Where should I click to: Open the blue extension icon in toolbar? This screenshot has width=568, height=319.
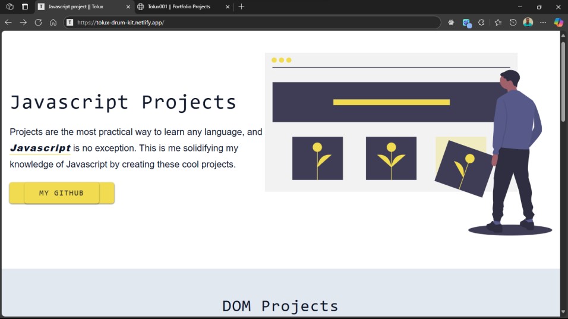466,23
